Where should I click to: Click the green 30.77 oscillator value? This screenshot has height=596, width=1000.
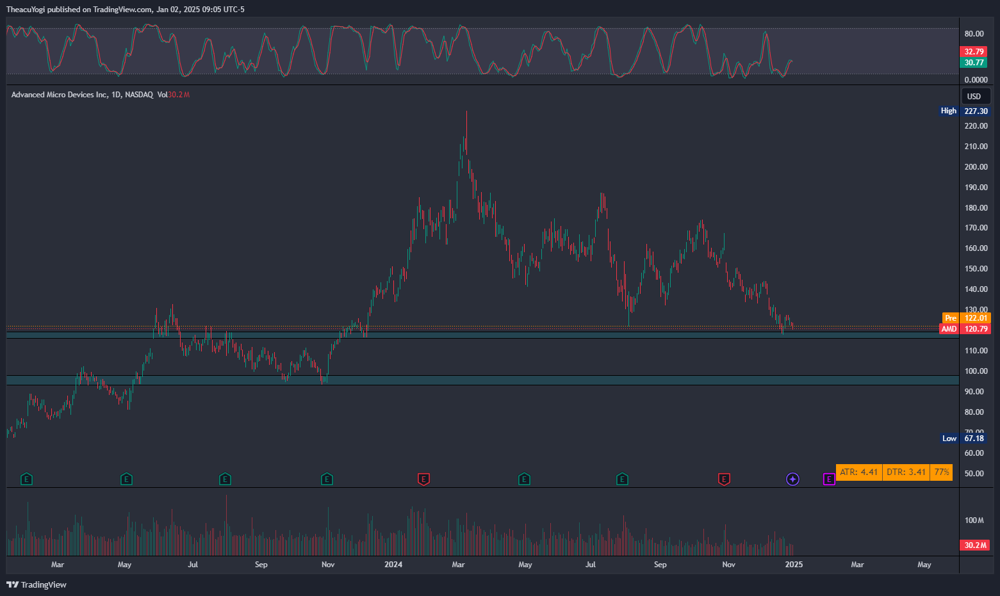[974, 63]
